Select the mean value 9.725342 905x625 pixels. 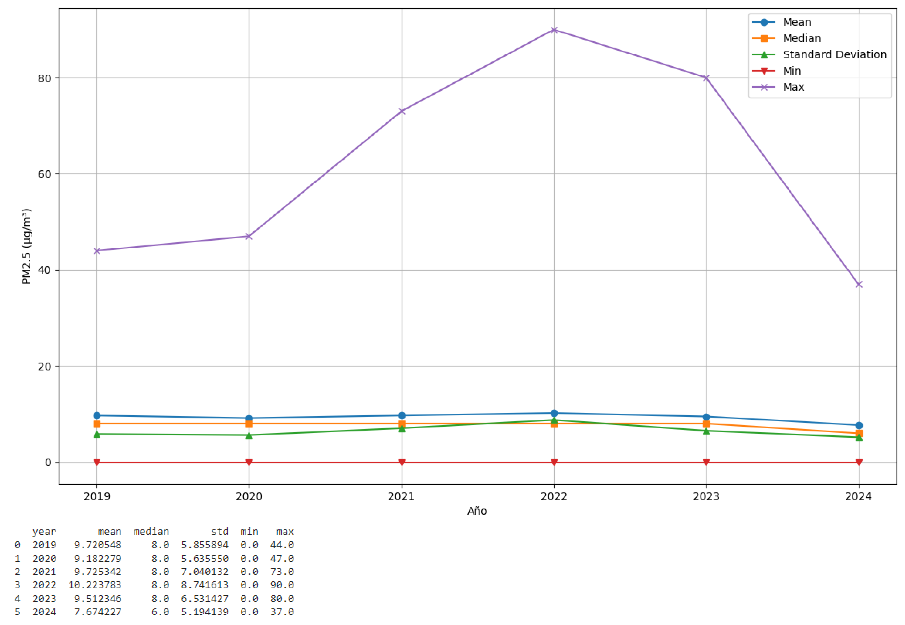click(x=98, y=572)
